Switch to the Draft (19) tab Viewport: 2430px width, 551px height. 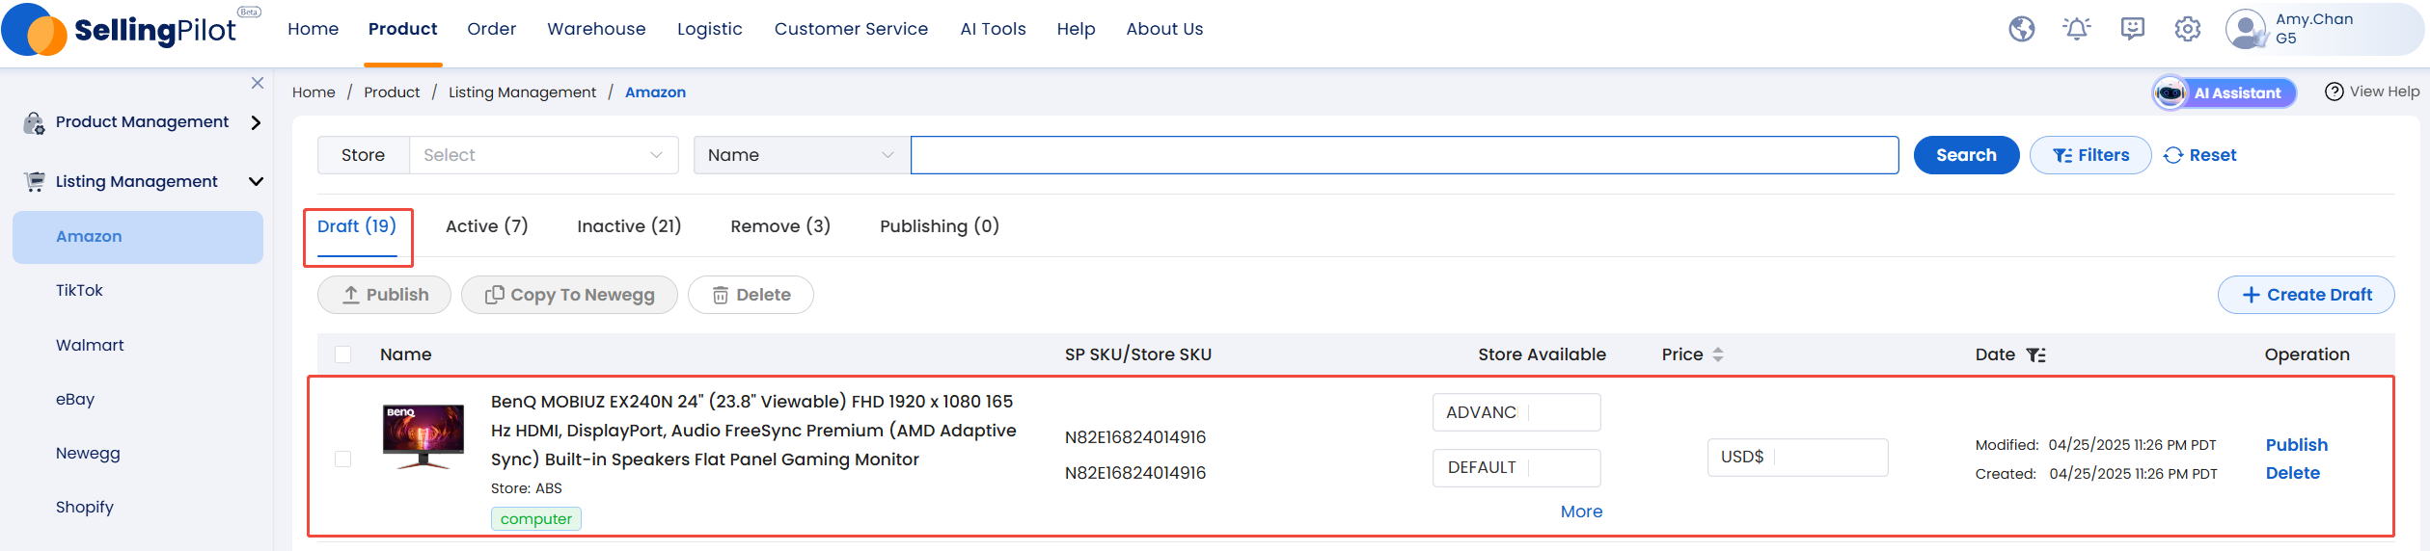click(357, 226)
